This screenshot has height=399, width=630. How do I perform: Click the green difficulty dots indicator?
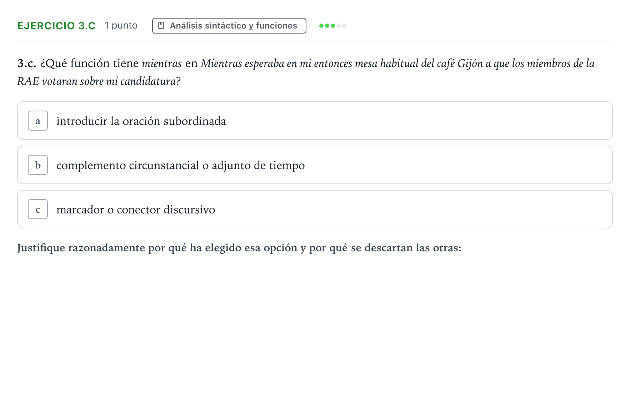pos(333,26)
